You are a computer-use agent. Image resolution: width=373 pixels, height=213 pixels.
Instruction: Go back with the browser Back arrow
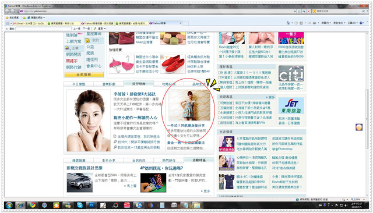8,11
